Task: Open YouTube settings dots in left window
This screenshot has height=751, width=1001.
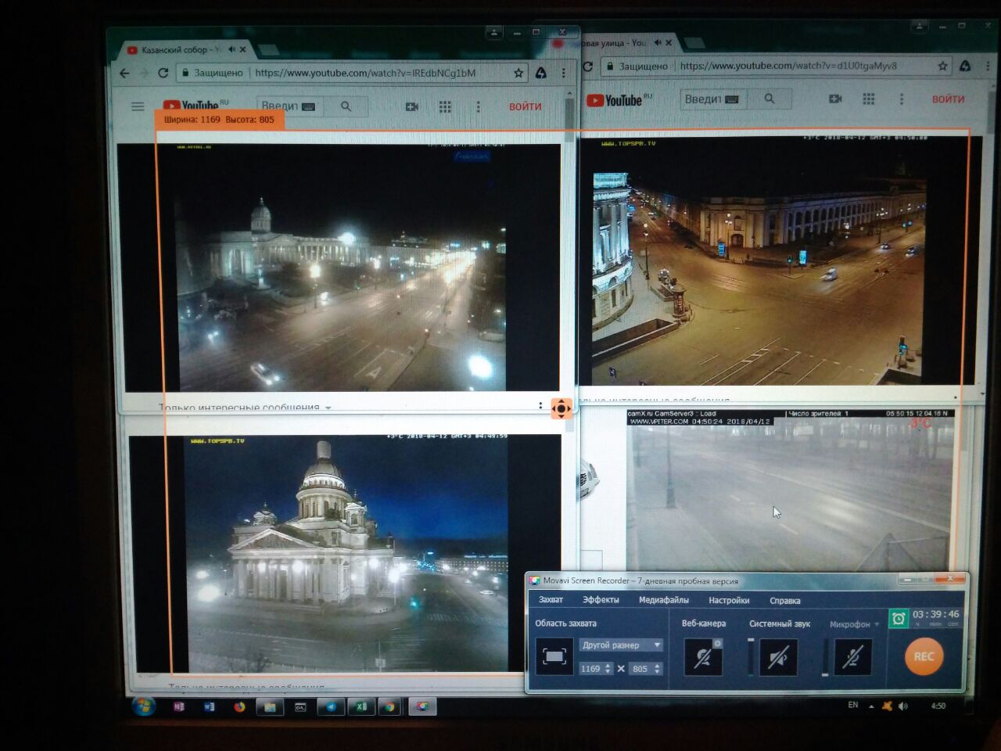Action: 478,106
